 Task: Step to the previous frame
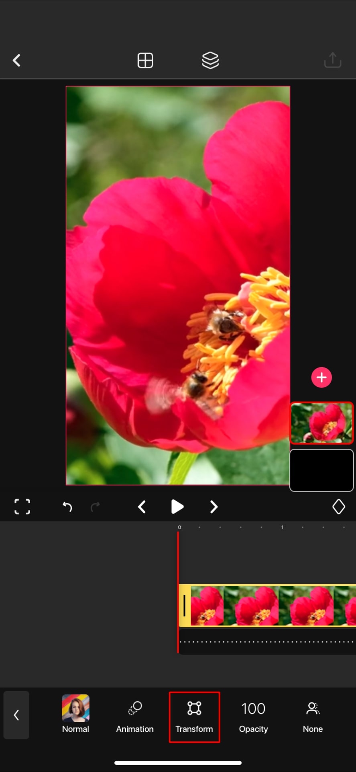[142, 507]
